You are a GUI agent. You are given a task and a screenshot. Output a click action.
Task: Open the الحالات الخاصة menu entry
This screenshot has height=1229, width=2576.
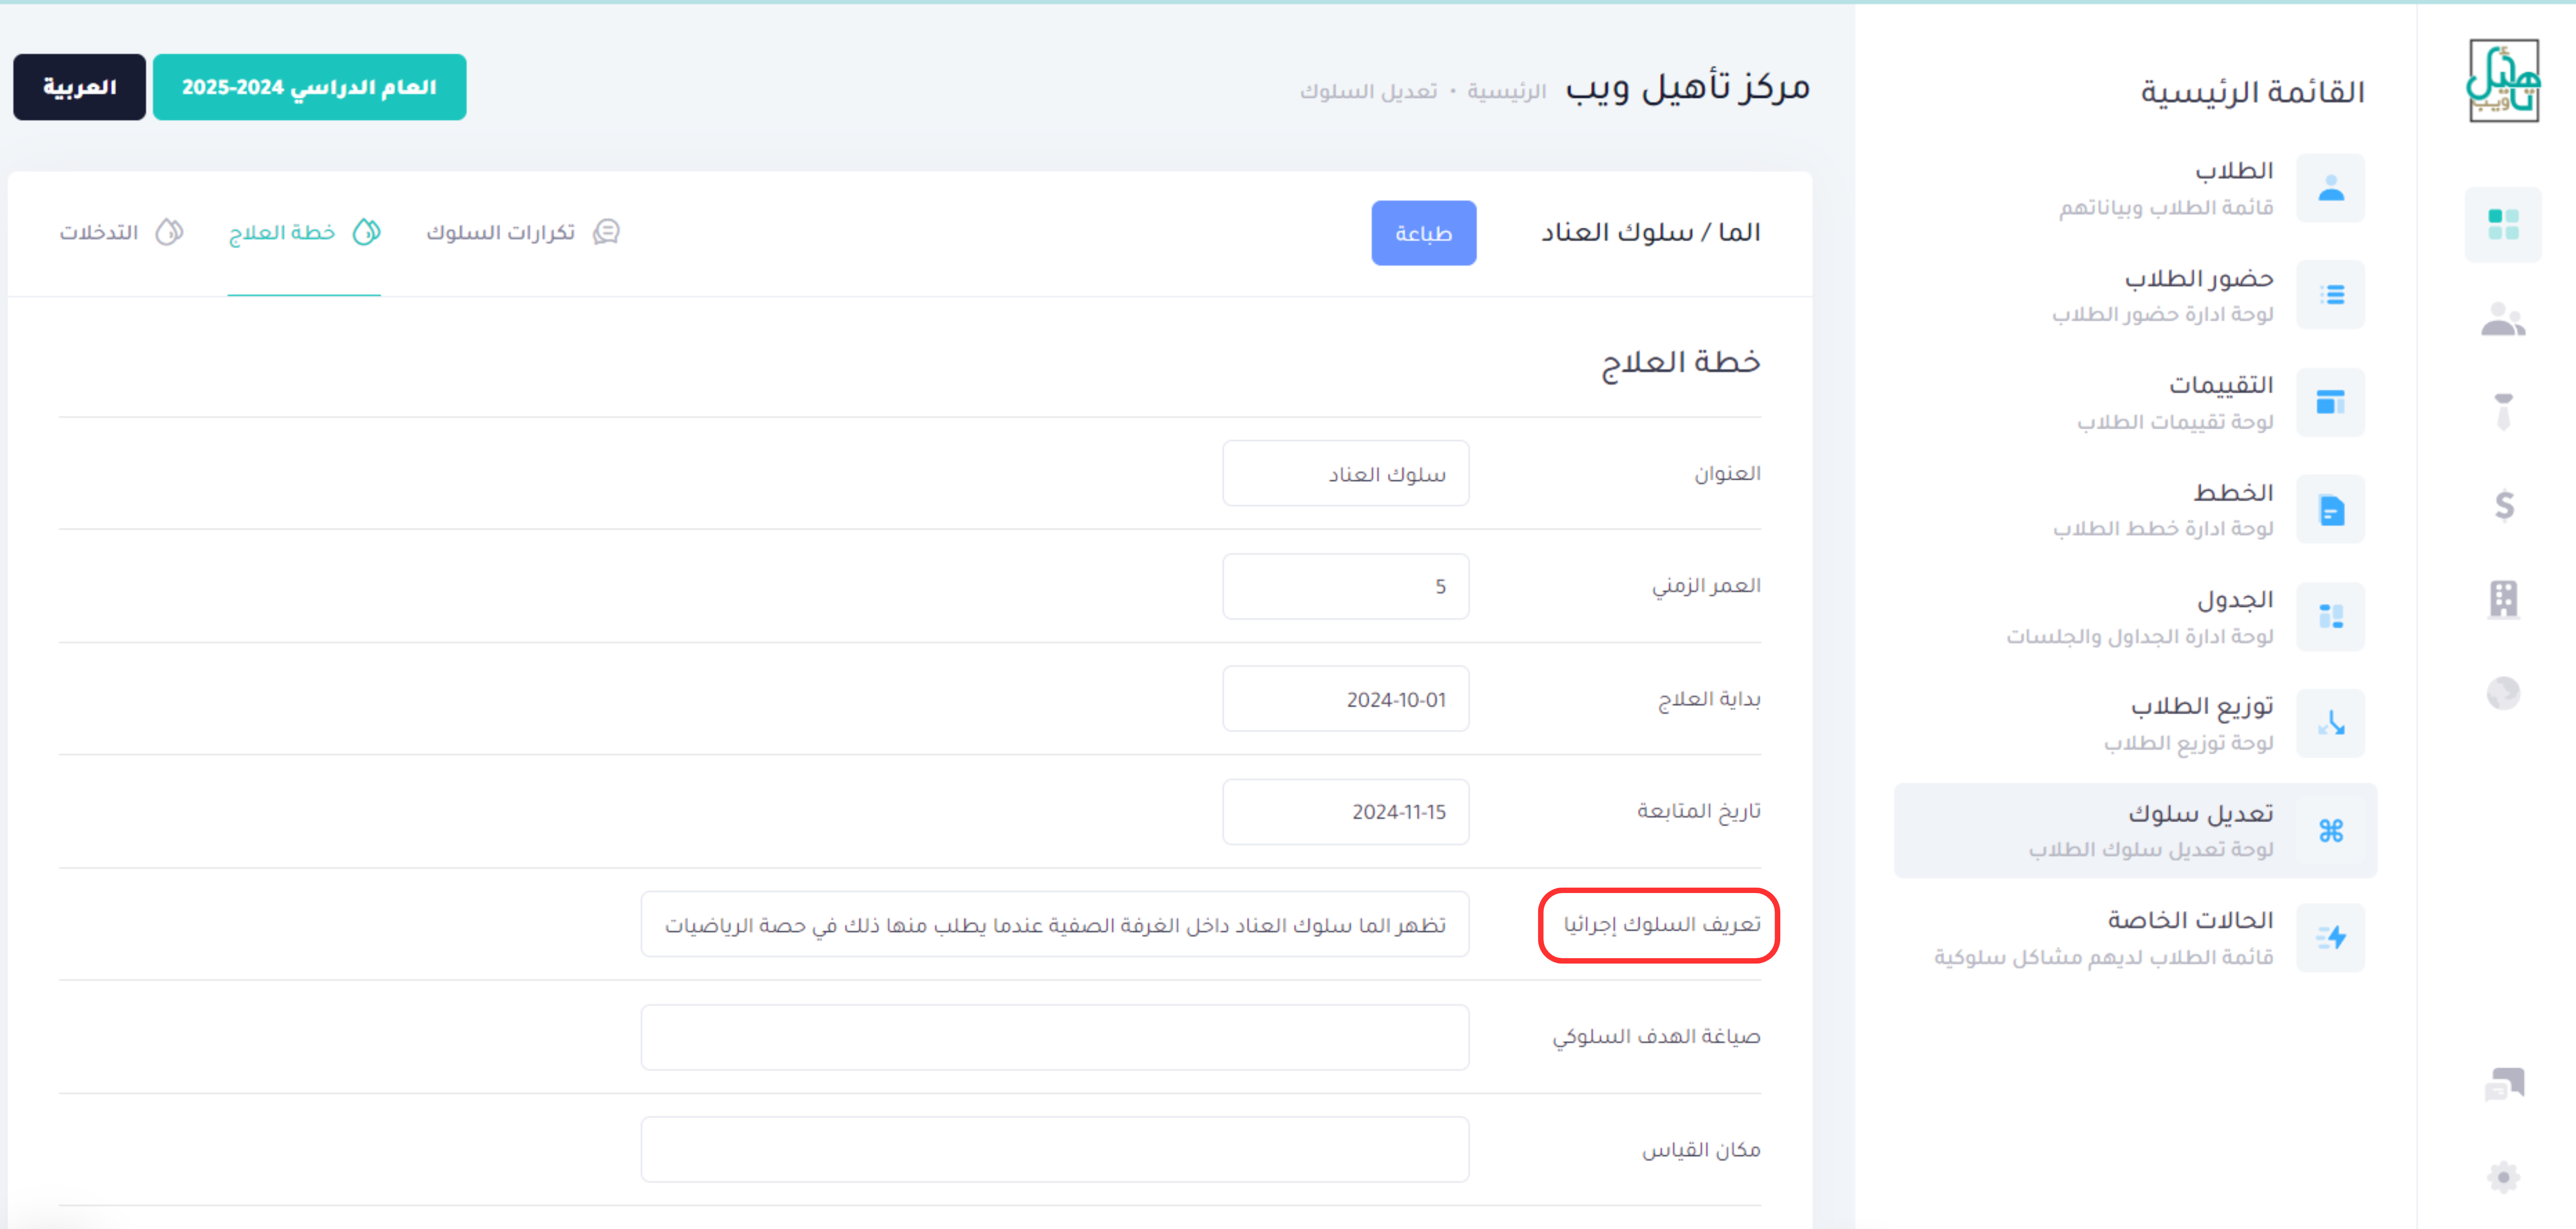pyautogui.click(x=2135, y=937)
